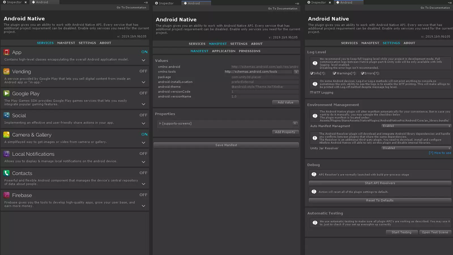
Task: Click the Contacts phone icon
Action: [6, 173]
